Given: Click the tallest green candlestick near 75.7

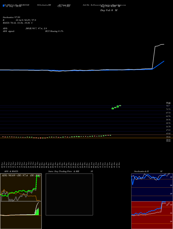Looking at the screenshot, I should pyautogui.click(x=118, y=107).
